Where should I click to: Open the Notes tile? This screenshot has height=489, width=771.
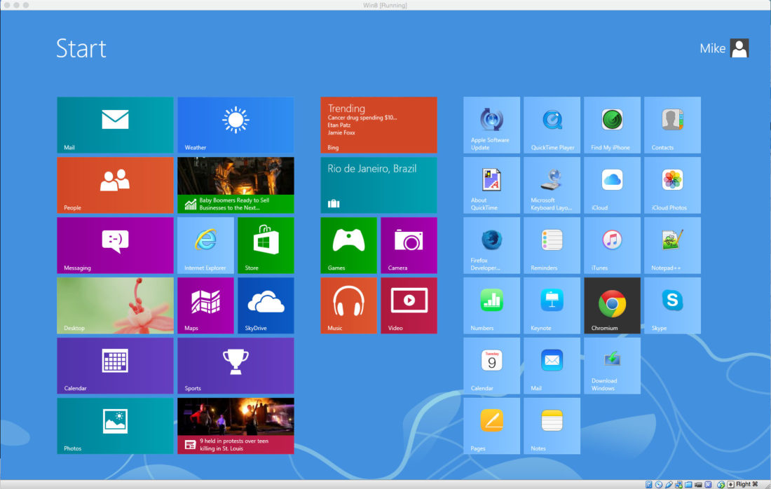point(552,426)
